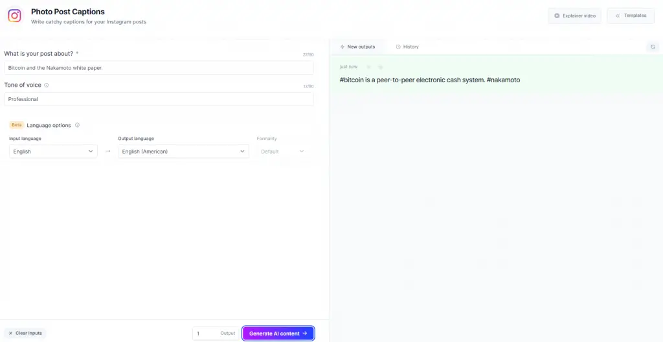
Task: Click the Tone of voice info icon
Action: pyautogui.click(x=47, y=85)
